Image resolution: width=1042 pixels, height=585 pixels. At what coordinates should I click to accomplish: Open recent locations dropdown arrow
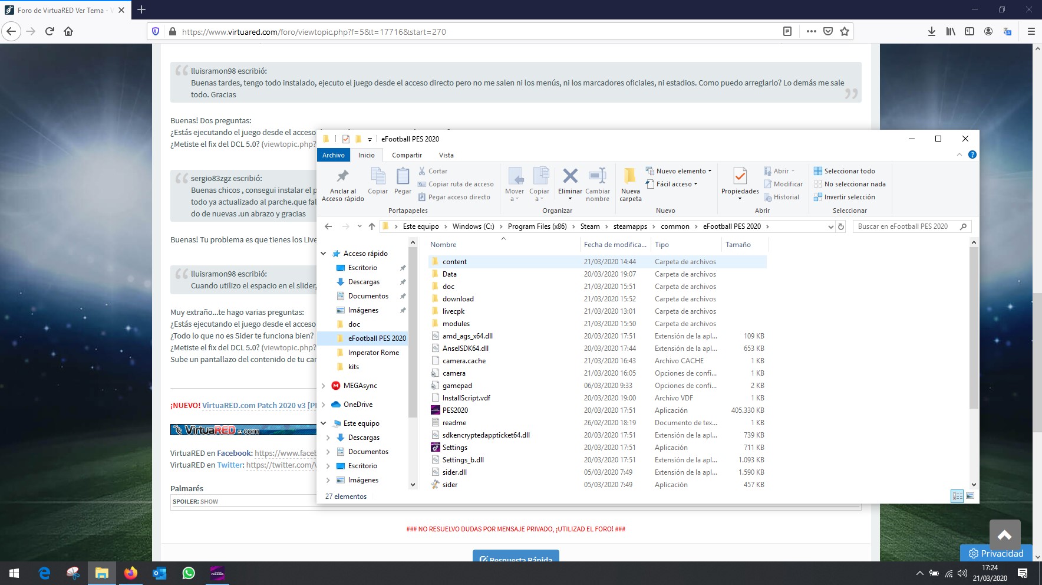pyautogui.click(x=360, y=226)
